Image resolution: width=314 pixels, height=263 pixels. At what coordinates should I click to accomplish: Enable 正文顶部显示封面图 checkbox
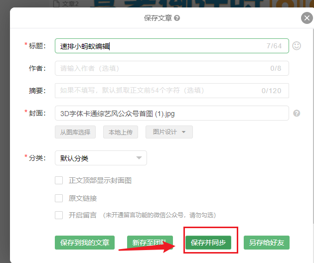(59, 180)
